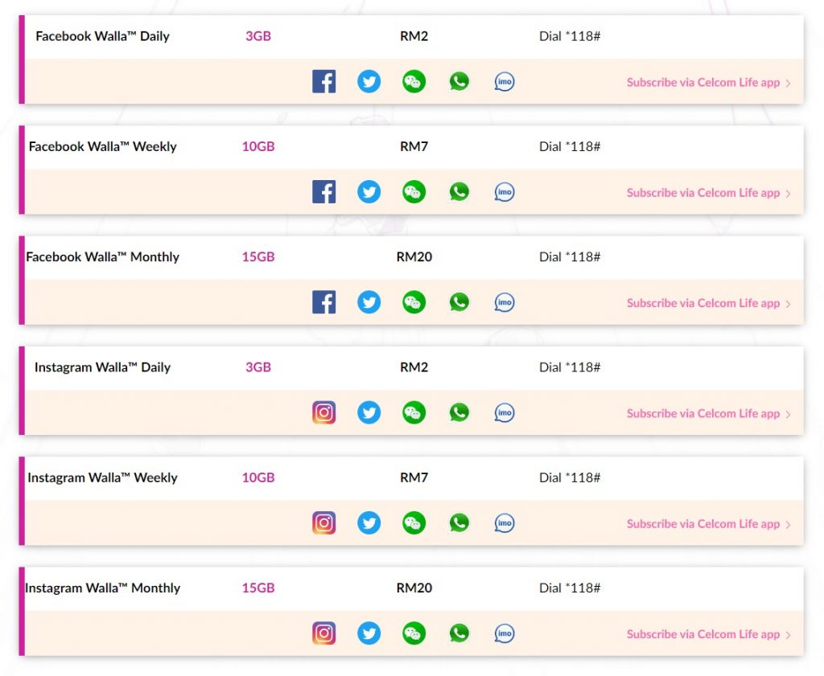
Task: Click RM7 price of Facebook Walla Weekly
Action: coord(414,146)
